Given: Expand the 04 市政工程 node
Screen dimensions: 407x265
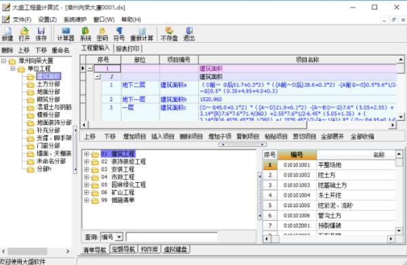Looking at the screenshot, I should click(x=86, y=177).
